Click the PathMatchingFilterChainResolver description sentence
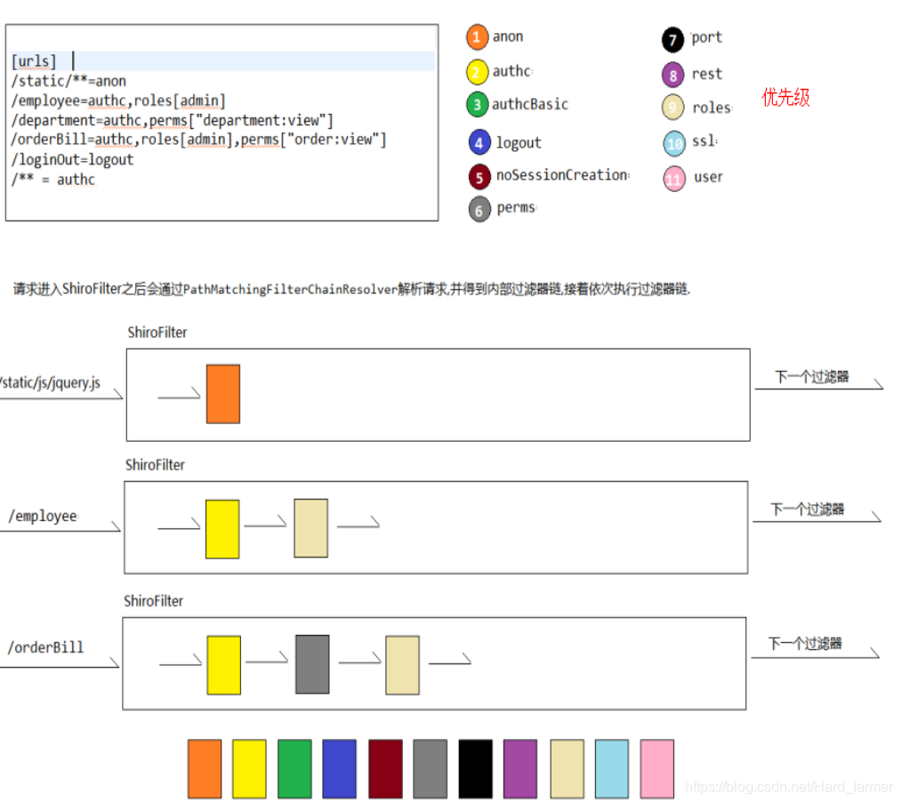This screenshot has width=902, height=803. 351,289
